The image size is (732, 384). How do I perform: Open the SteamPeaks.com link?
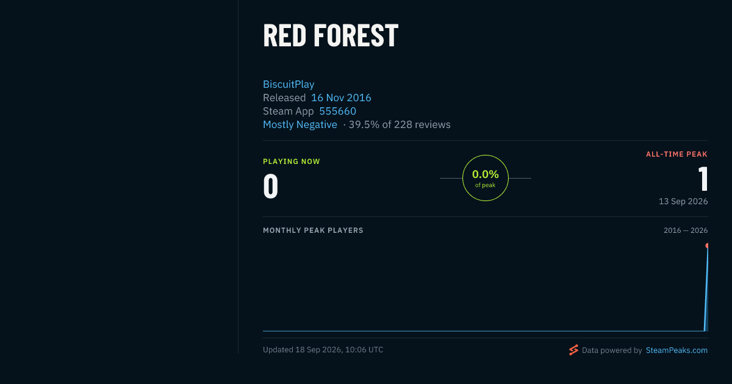[676, 350]
